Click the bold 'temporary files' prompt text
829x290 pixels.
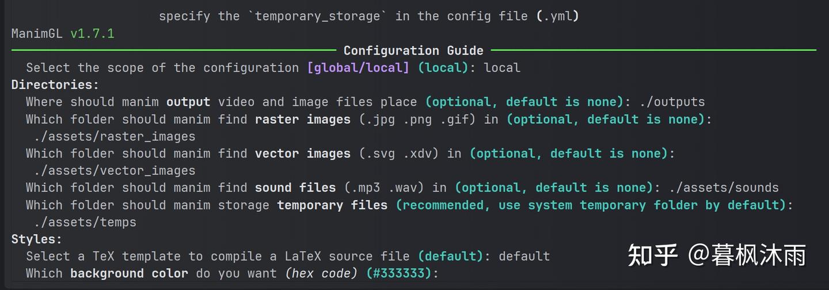click(x=332, y=205)
